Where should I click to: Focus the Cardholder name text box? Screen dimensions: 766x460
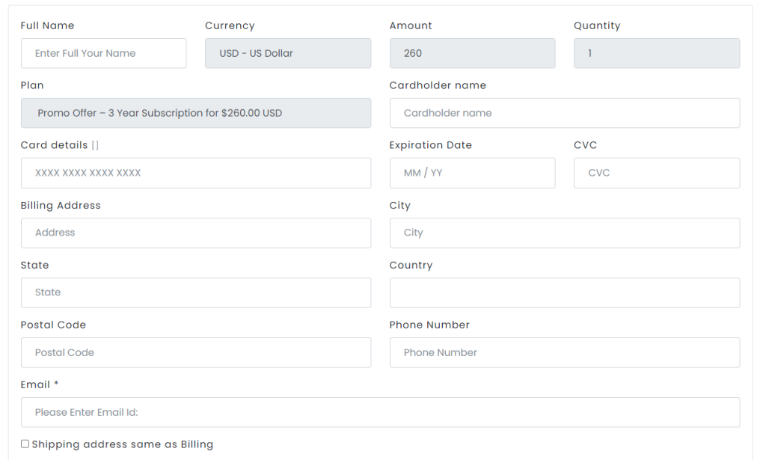point(564,113)
